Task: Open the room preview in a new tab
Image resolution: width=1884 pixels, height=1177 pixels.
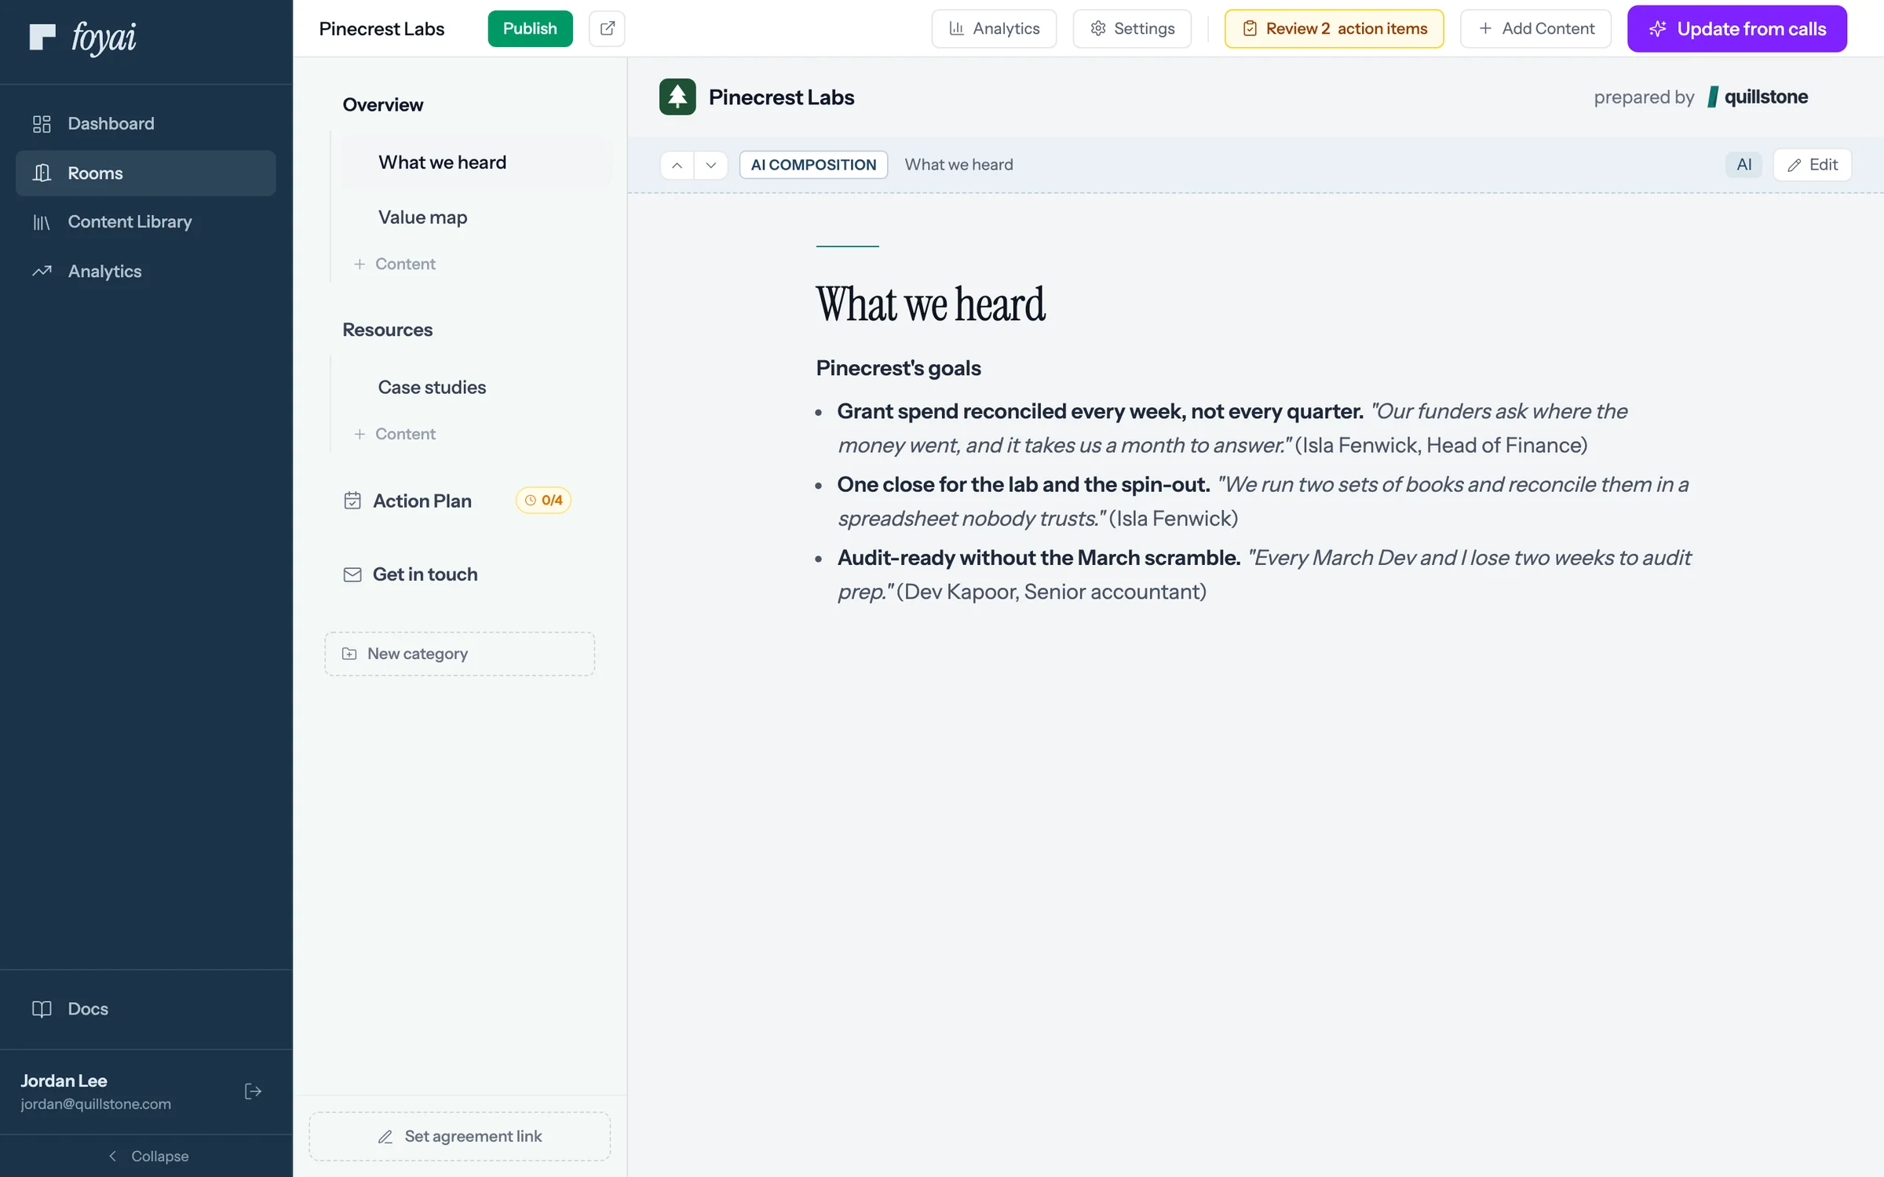Action: pyautogui.click(x=607, y=29)
